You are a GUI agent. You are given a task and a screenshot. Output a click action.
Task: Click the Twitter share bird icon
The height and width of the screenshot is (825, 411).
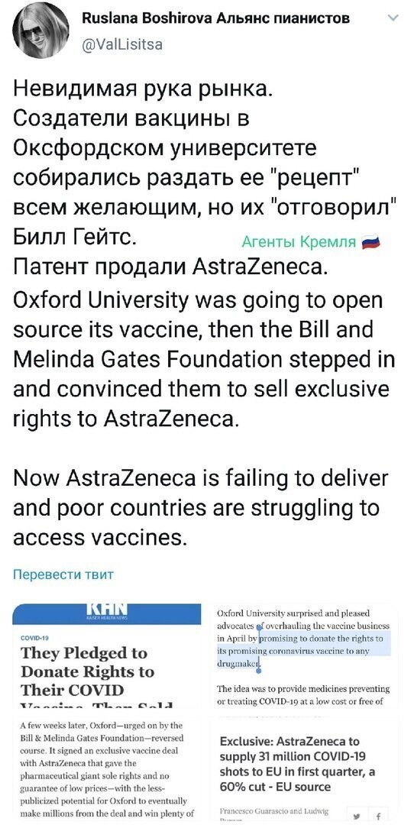(x=358, y=816)
